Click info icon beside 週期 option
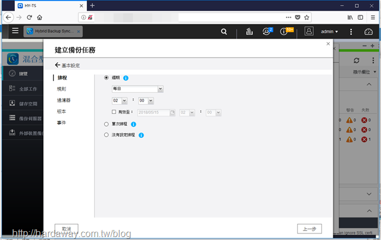381x240 pixels. tap(126, 78)
